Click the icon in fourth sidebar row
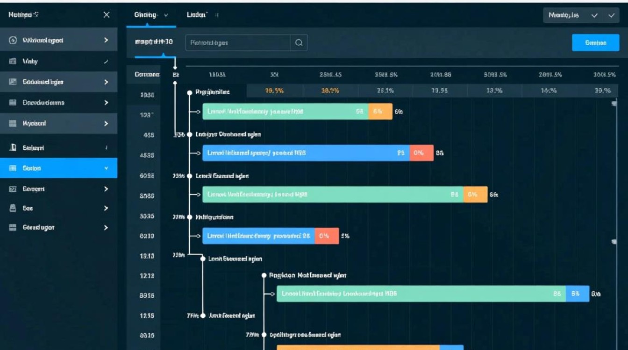 pos(13,103)
